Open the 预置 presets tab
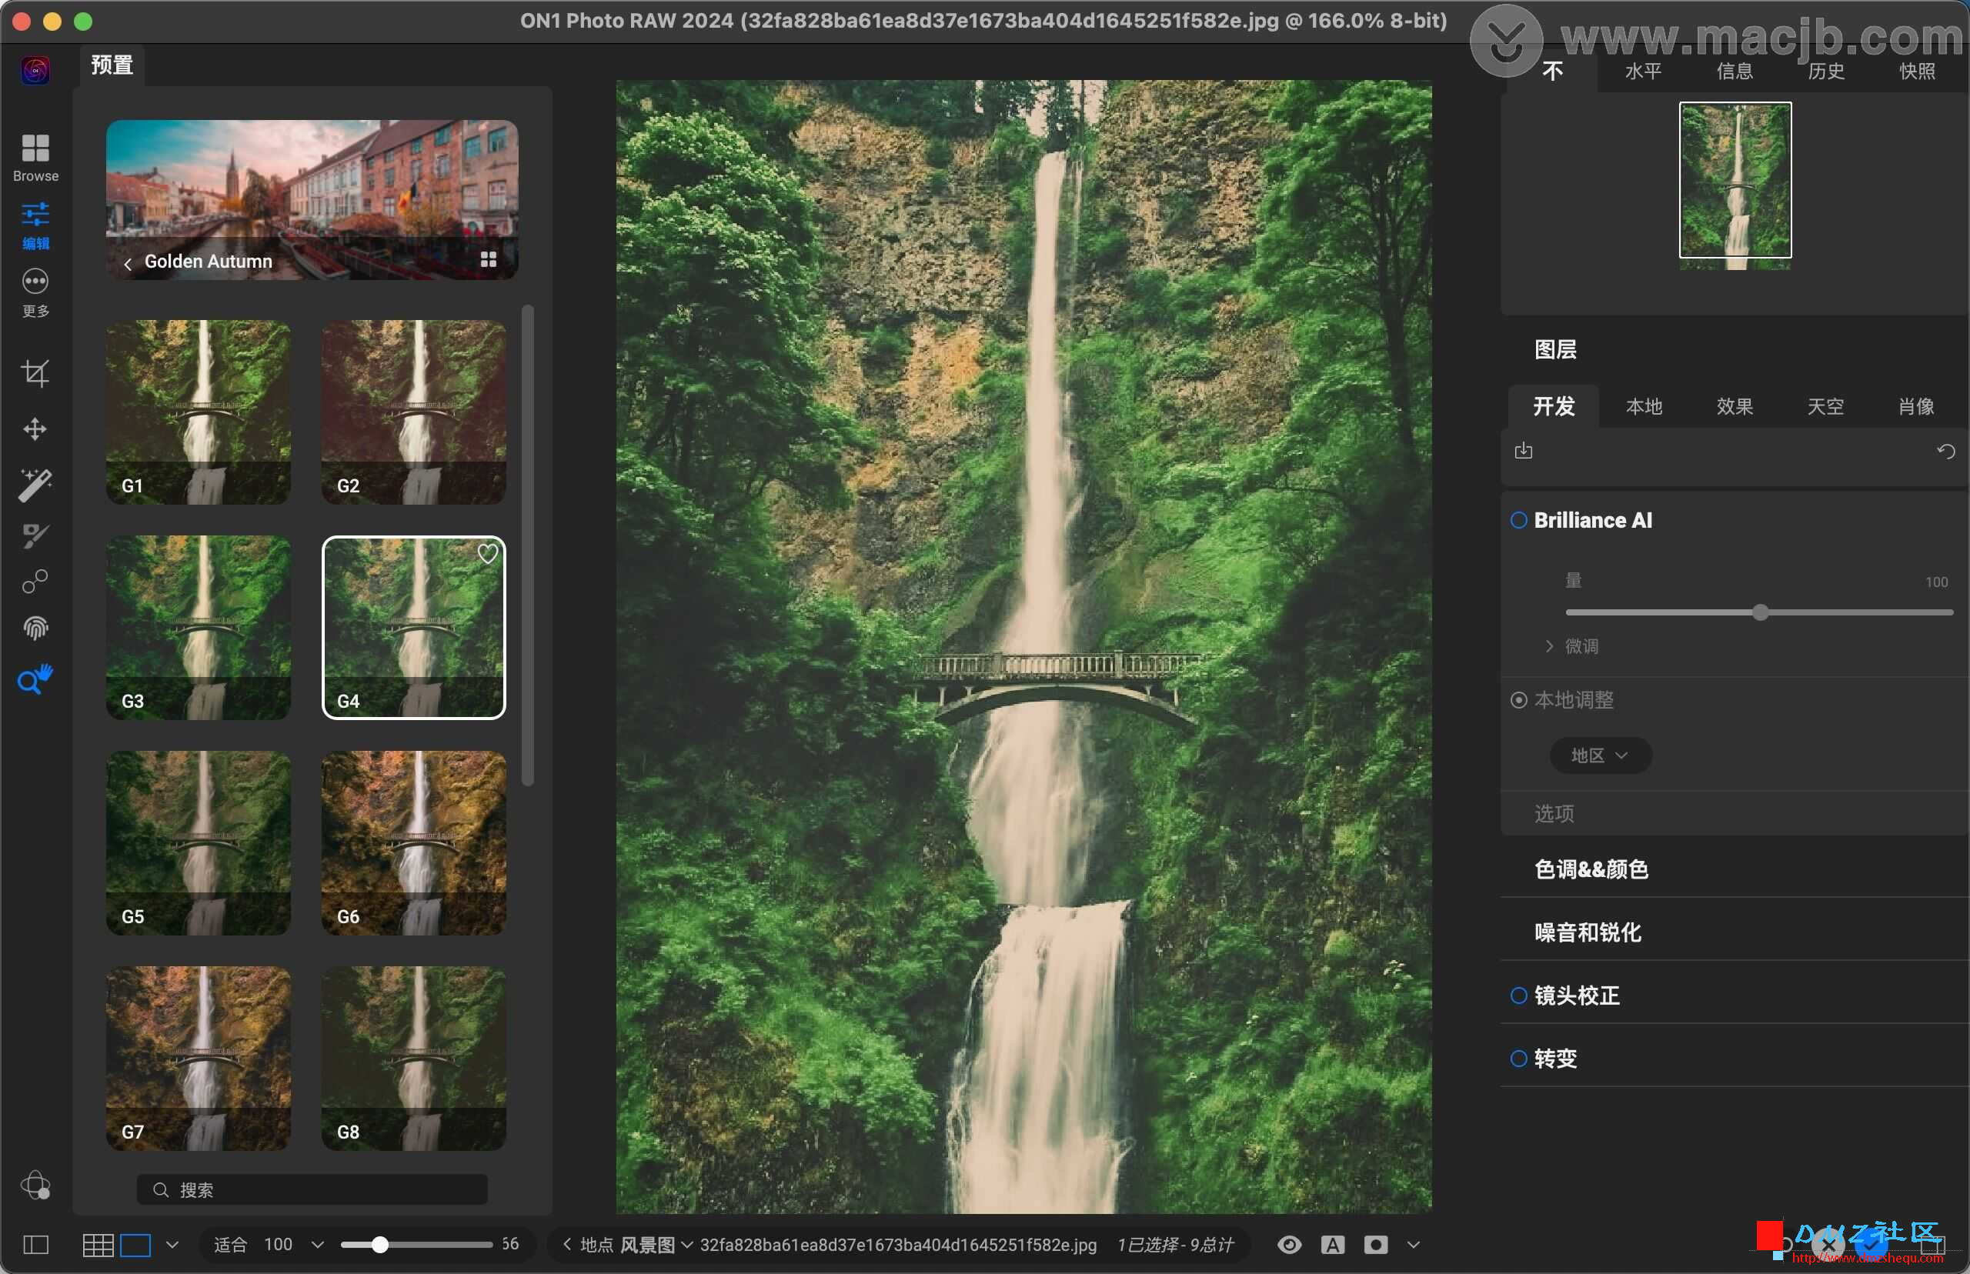The width and height of the screenshot is (1970, 1274). [112, 65]
